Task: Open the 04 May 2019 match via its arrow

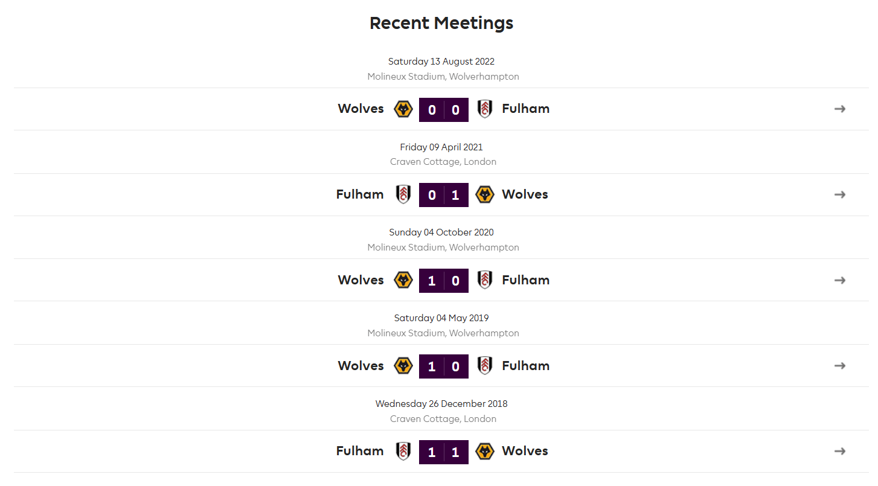Action: (x=839, y=366)
